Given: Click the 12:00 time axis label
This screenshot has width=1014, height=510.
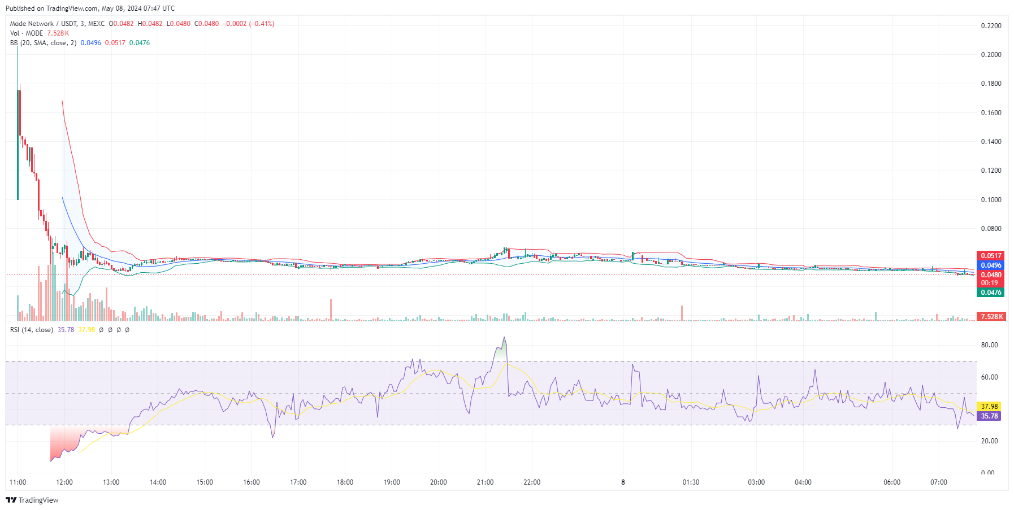Looking at the screenshot, I should pyautogui.click(x=64, y=482).
